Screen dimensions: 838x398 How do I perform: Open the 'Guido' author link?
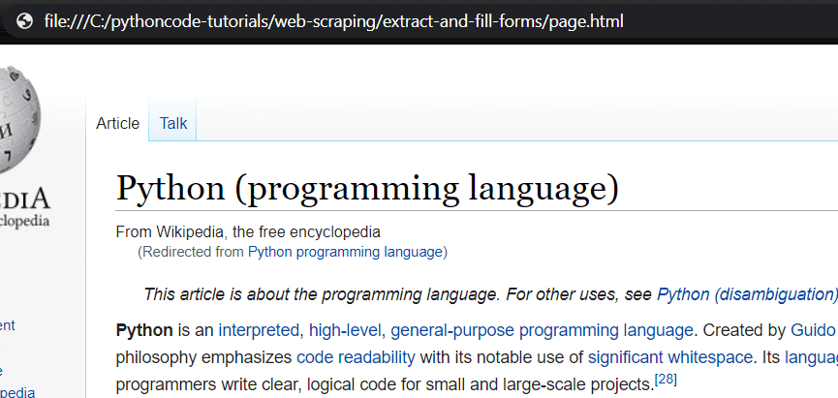click(814, 330)
